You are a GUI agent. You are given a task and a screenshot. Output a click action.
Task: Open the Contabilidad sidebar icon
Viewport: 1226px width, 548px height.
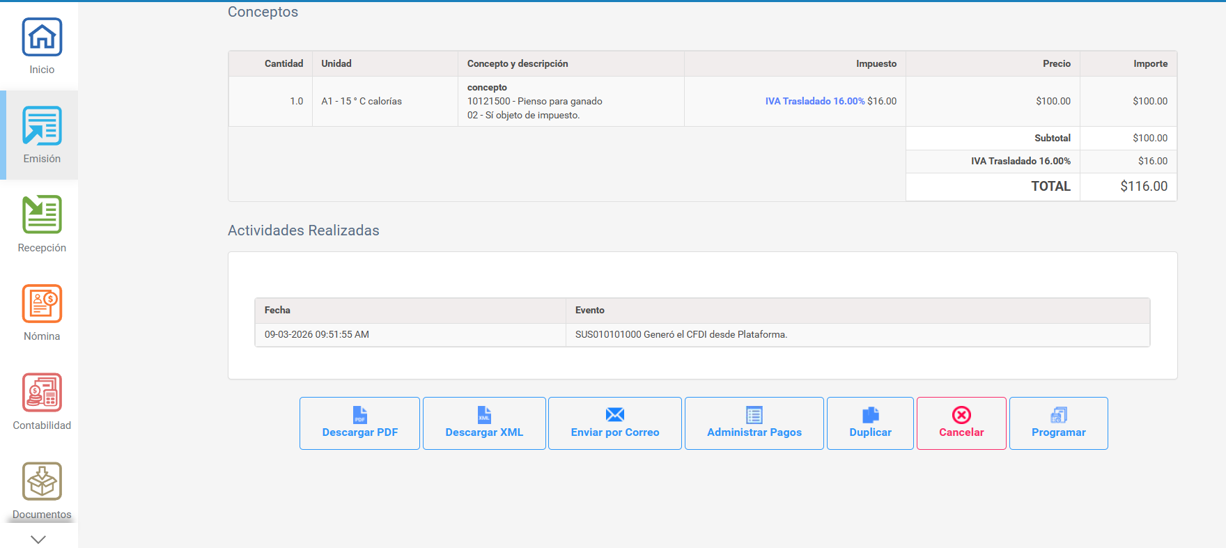pos(42,393)
